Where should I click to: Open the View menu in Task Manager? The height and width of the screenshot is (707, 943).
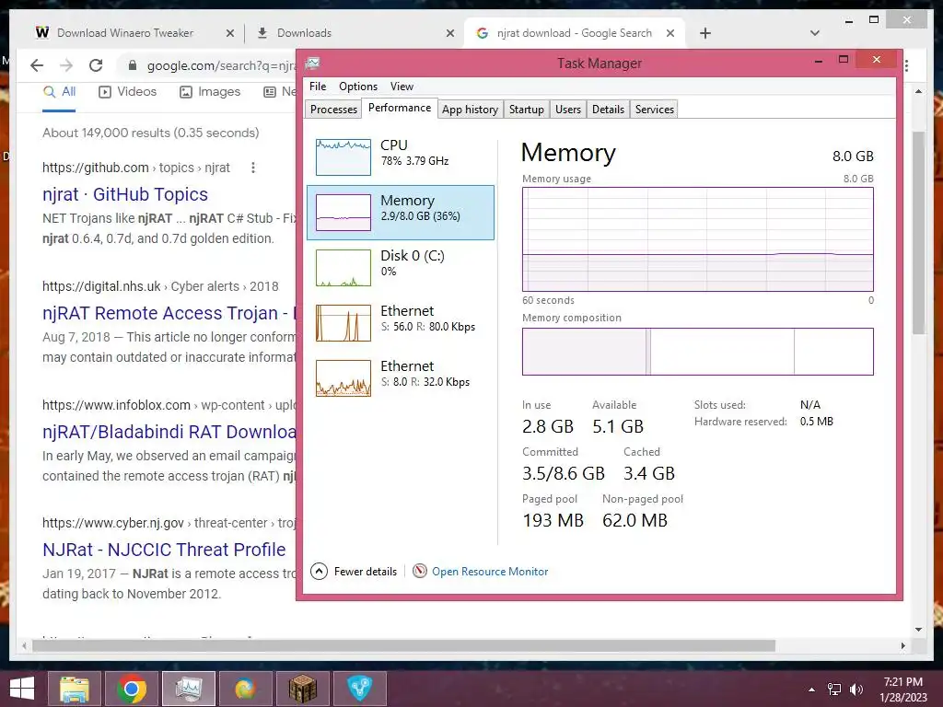(402, 87)
